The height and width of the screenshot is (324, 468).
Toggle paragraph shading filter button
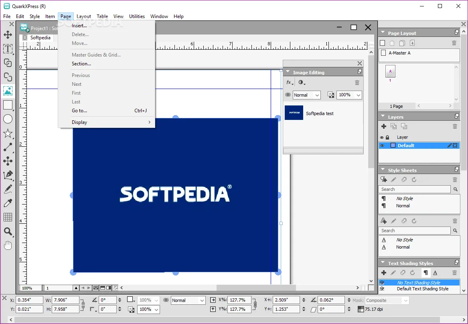426,273
